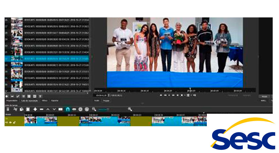Open the playlist menu icon beside view buttons

40,96
